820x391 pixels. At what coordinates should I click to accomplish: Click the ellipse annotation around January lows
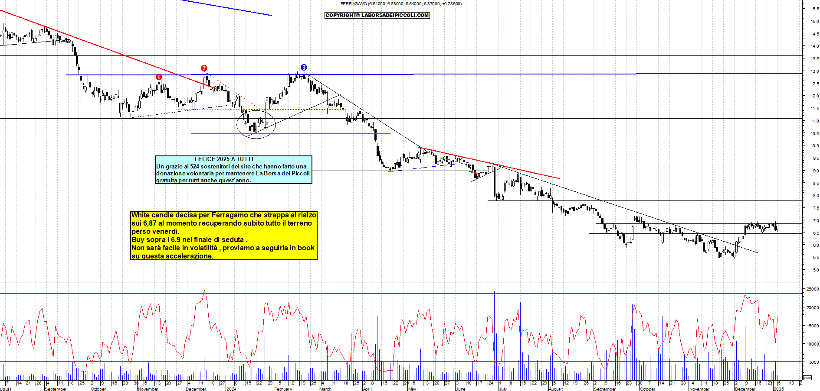(x=256, y=124)
